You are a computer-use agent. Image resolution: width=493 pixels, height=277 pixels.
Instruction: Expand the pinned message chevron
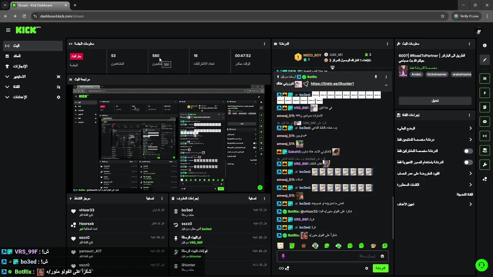coord(386,85)
